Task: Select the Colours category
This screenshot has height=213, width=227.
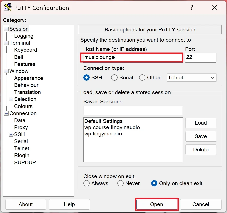Action: [23, 106]
